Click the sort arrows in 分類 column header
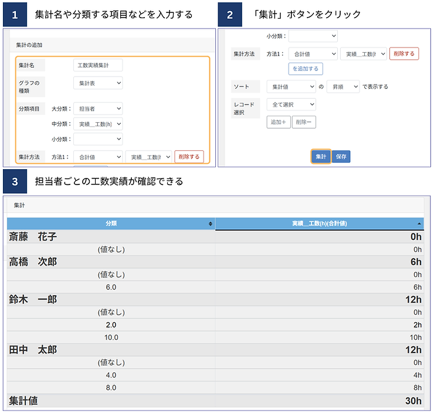The image size is (434, 414). [x=211, y=224]
